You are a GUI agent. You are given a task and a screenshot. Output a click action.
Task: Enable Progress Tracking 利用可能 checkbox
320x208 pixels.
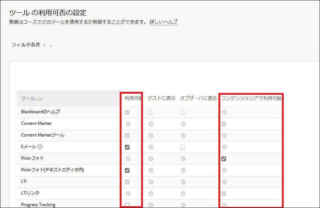point(127,205)
